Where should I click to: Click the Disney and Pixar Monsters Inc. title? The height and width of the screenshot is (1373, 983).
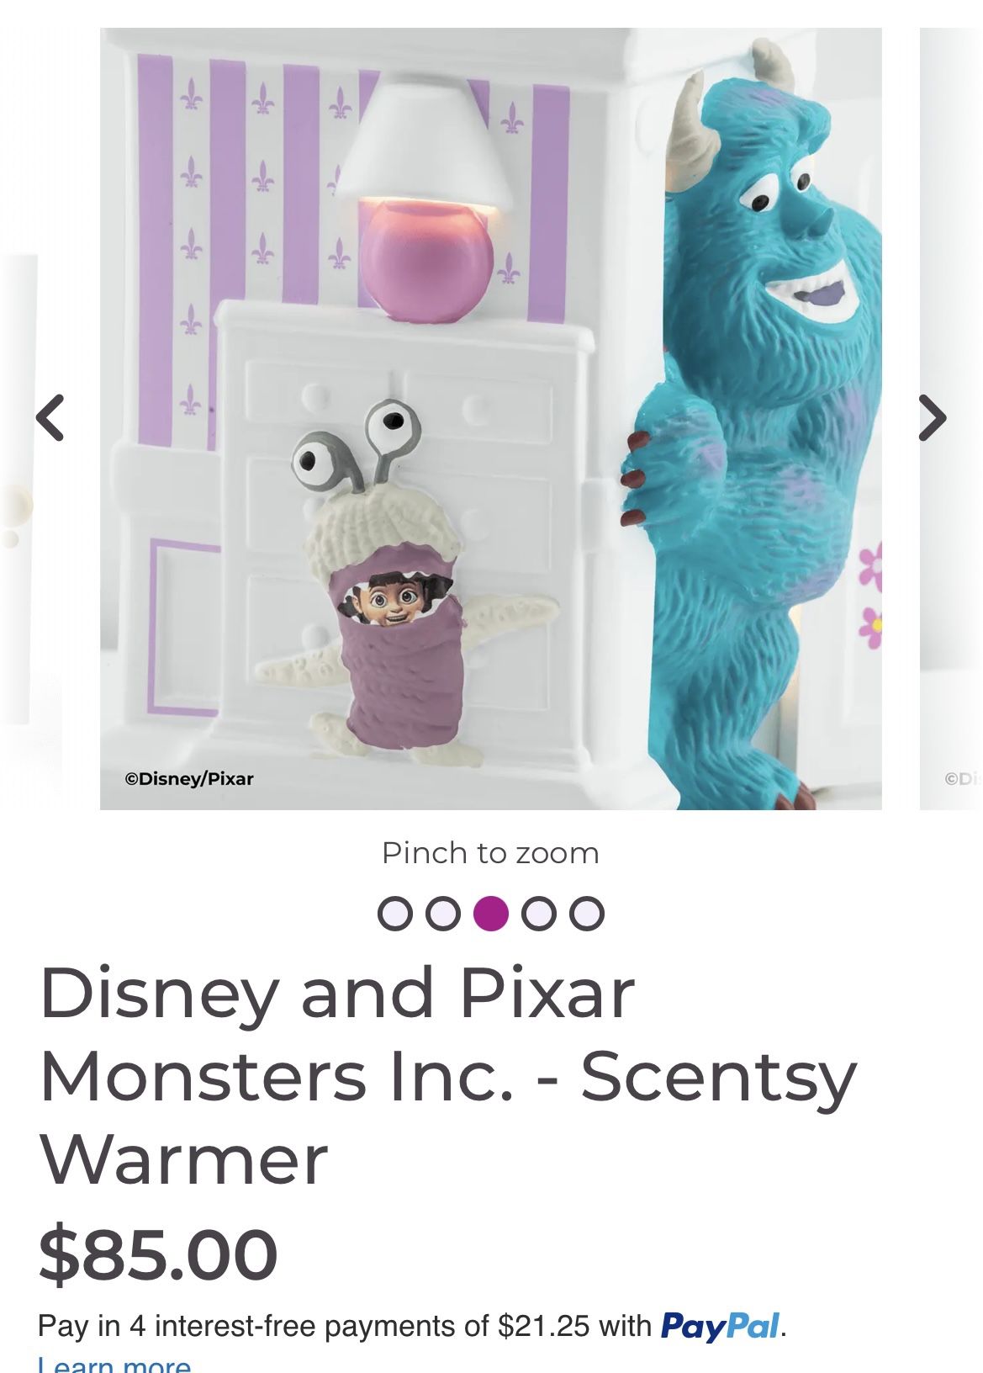[448, 1076]
